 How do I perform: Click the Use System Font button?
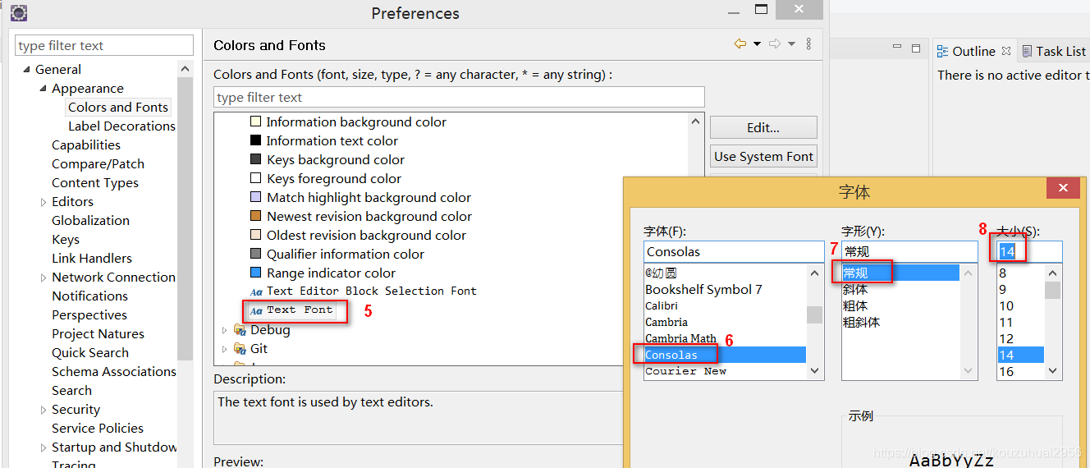pos(763,156)
